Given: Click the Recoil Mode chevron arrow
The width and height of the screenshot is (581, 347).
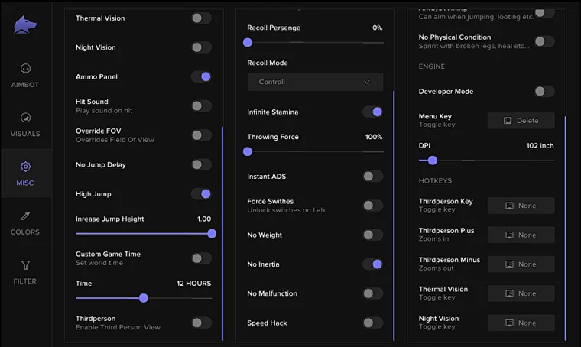Looking at the screenshot, I should 367,82.
